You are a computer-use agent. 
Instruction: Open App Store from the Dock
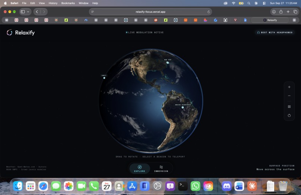click(132, 186)
